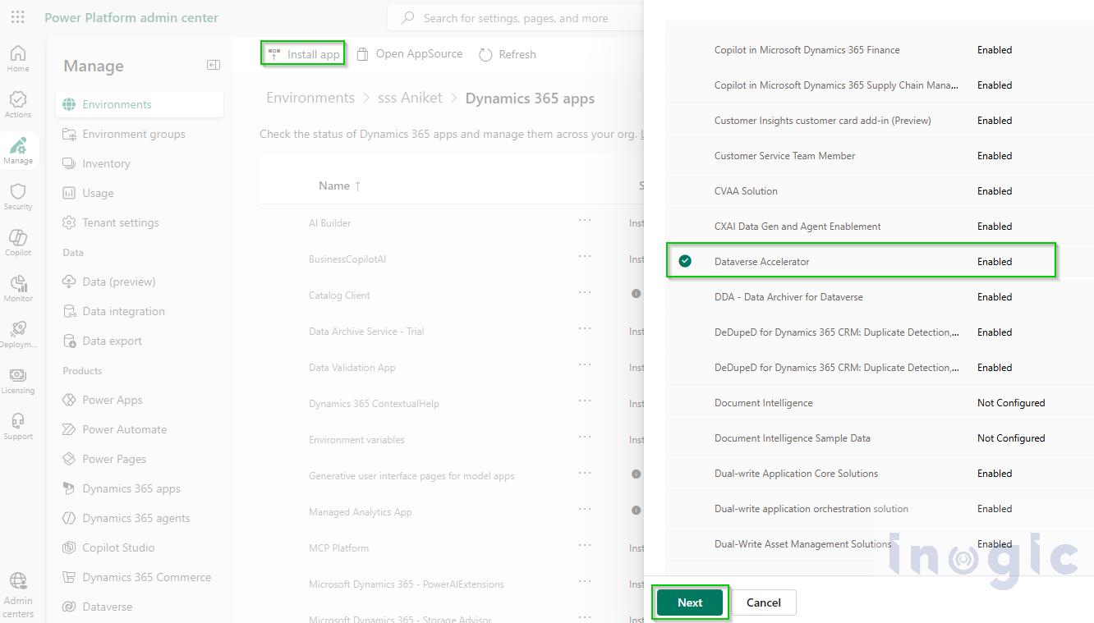1094x623 pixels.
Task: Open more options for Data Validation App
Action: tap(585, 365)
